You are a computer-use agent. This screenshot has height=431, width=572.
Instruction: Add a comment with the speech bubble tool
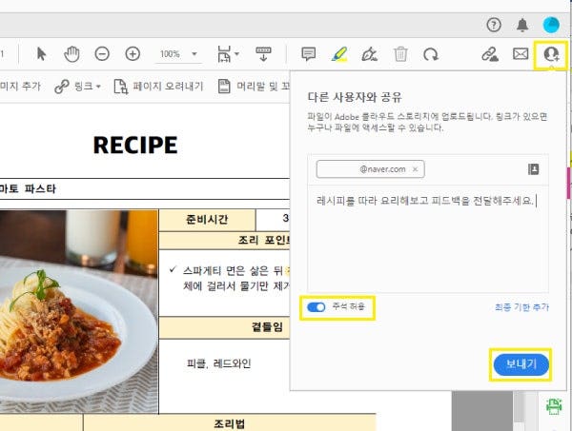pyautogui.click(x=309, y=54)
